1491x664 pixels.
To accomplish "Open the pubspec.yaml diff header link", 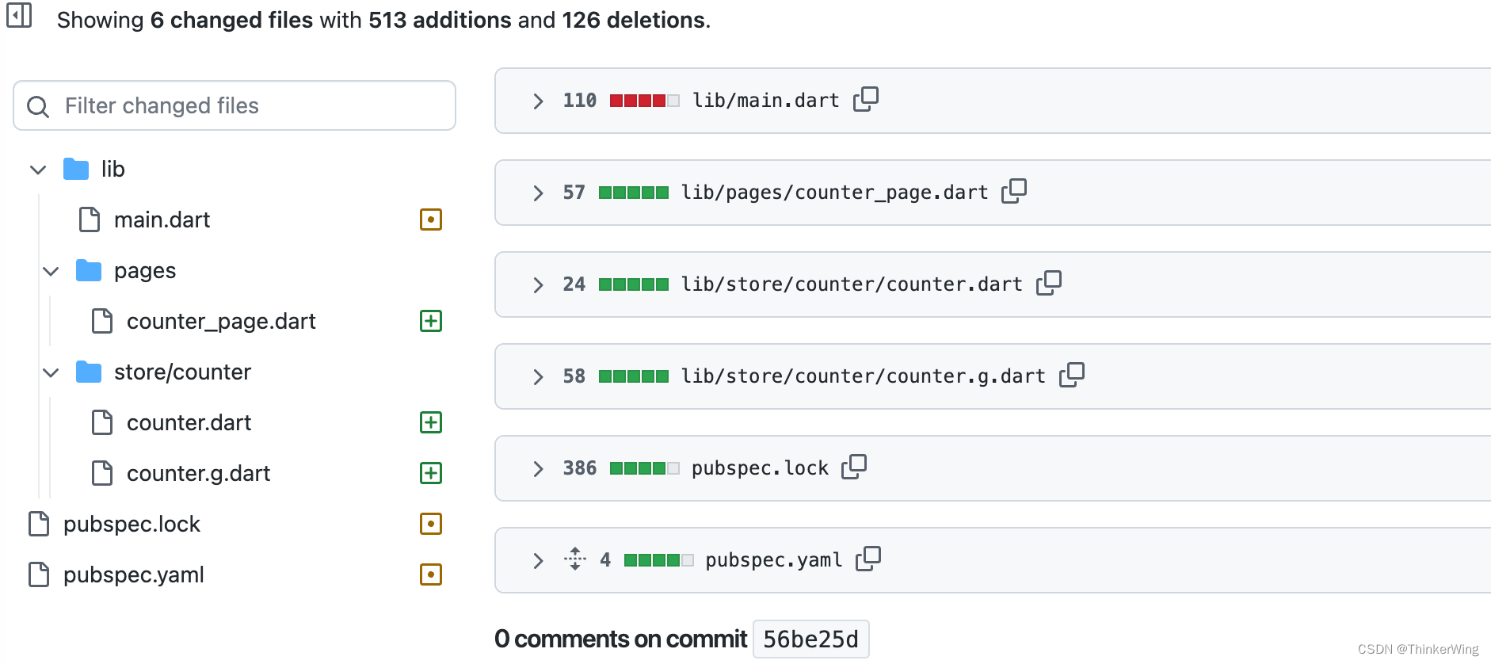I will point(774,560).
